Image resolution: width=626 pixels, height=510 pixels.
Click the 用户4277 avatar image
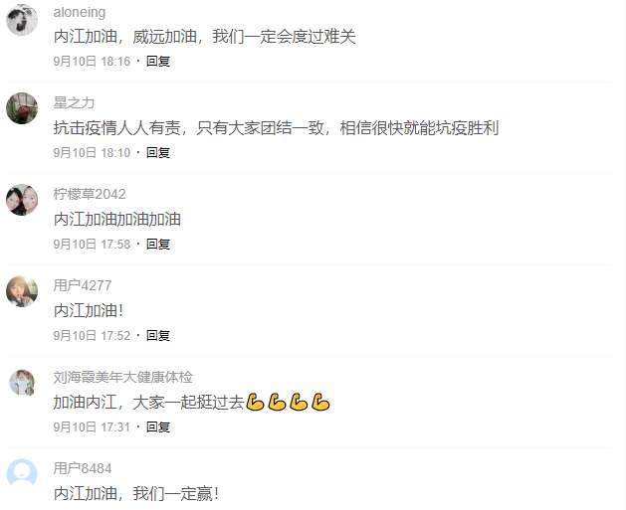point(22,291)
